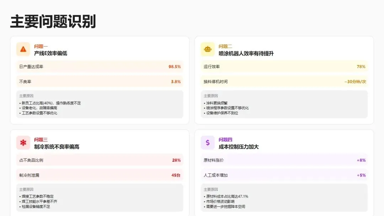Select the 制冷剂泄漏 45台 row

click(x=100, y=175)
